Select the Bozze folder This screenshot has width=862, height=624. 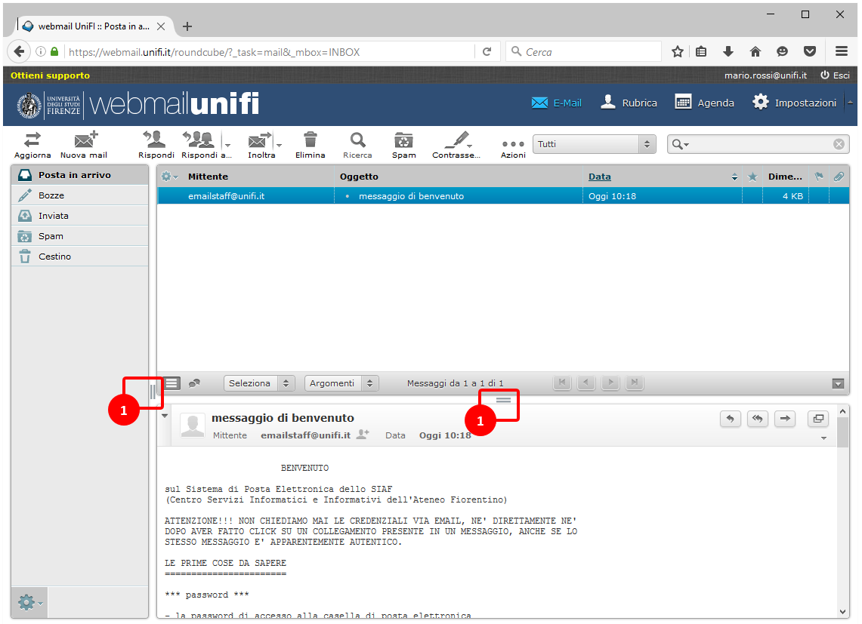(80, 195)
